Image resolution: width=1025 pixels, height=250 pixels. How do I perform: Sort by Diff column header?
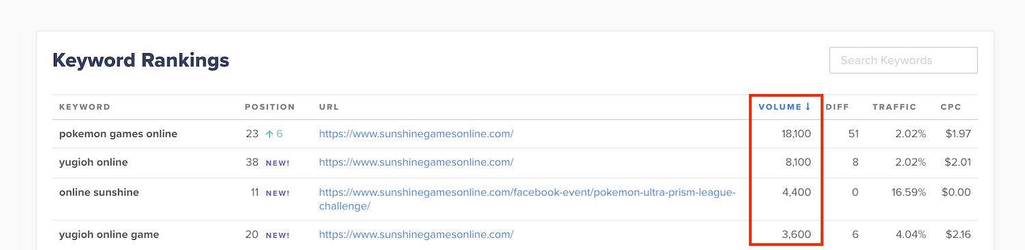click(x=837, y=107)
